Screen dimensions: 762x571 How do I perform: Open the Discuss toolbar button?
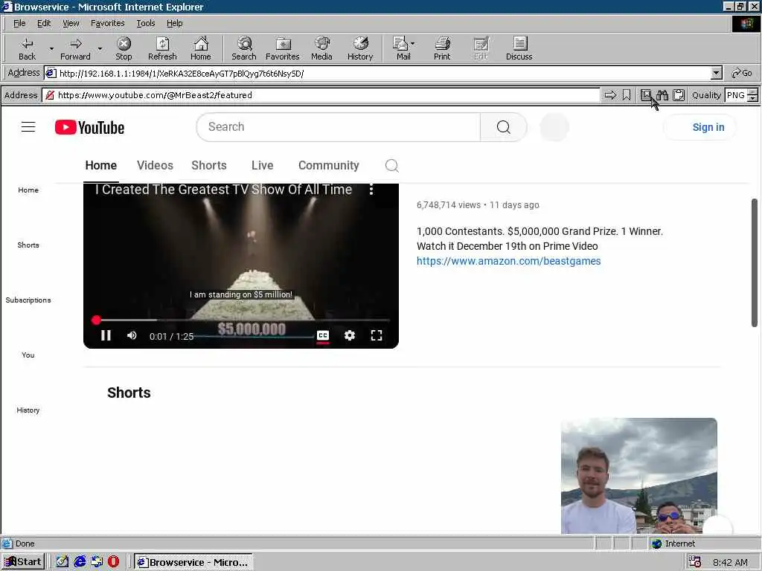coord(519,48)
